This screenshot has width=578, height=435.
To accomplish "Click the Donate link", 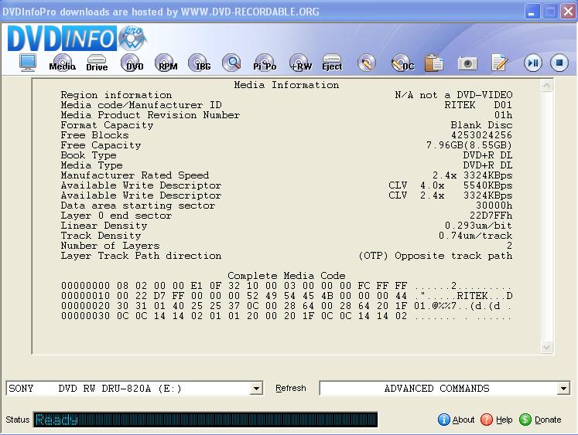I will (548, 420).
